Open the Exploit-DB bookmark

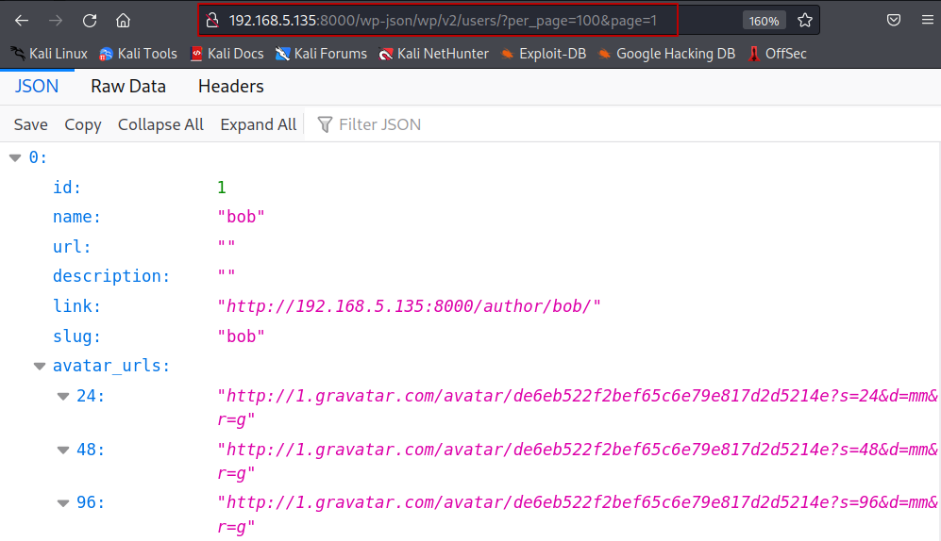pos(544,54)
